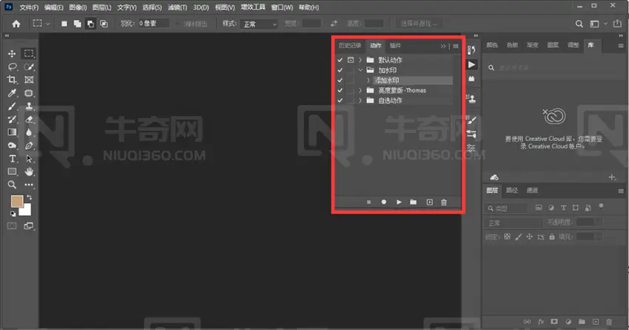Select the Lasso tool
The width and height of the screenshot is (629, 330).
12,66
